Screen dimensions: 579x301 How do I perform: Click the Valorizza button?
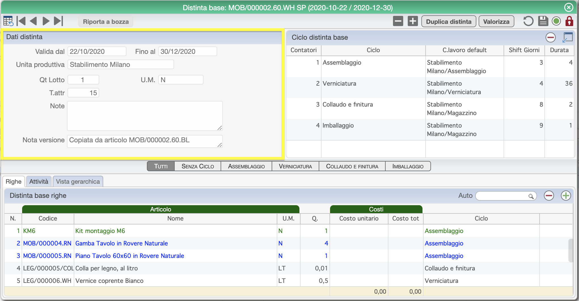click(496, 22)
